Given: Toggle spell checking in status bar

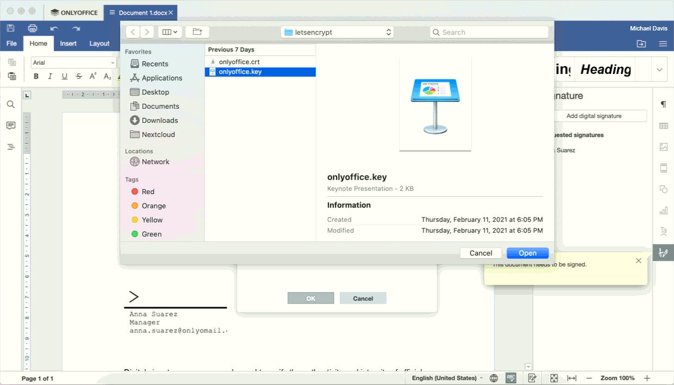Looking at the screenshot, I should [x=510, y=377].
